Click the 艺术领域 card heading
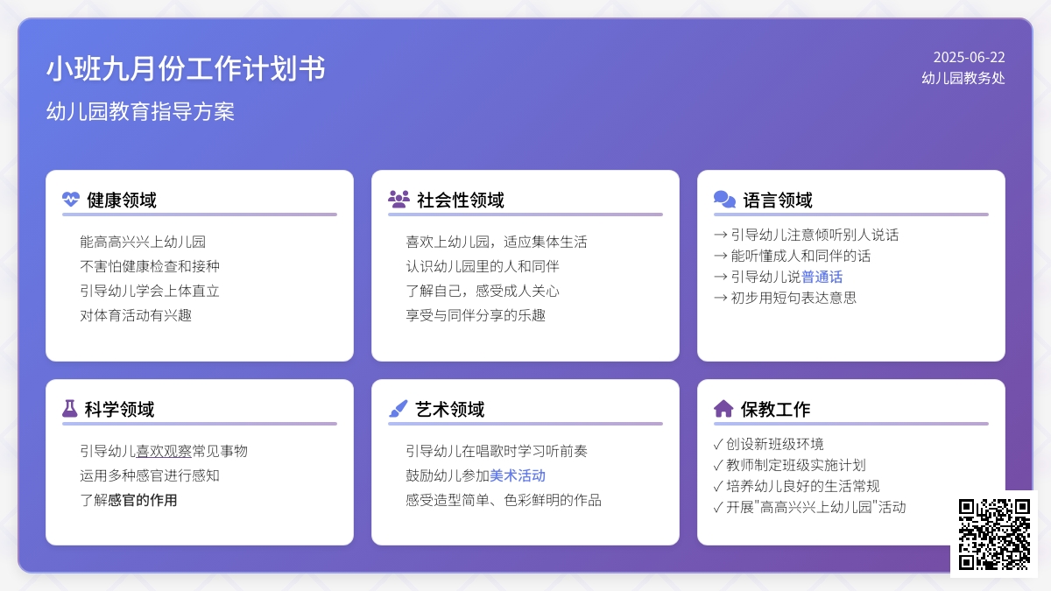The height and width of the screenshot is (591, 1051). pyautogui.click(x=449, y=409)
